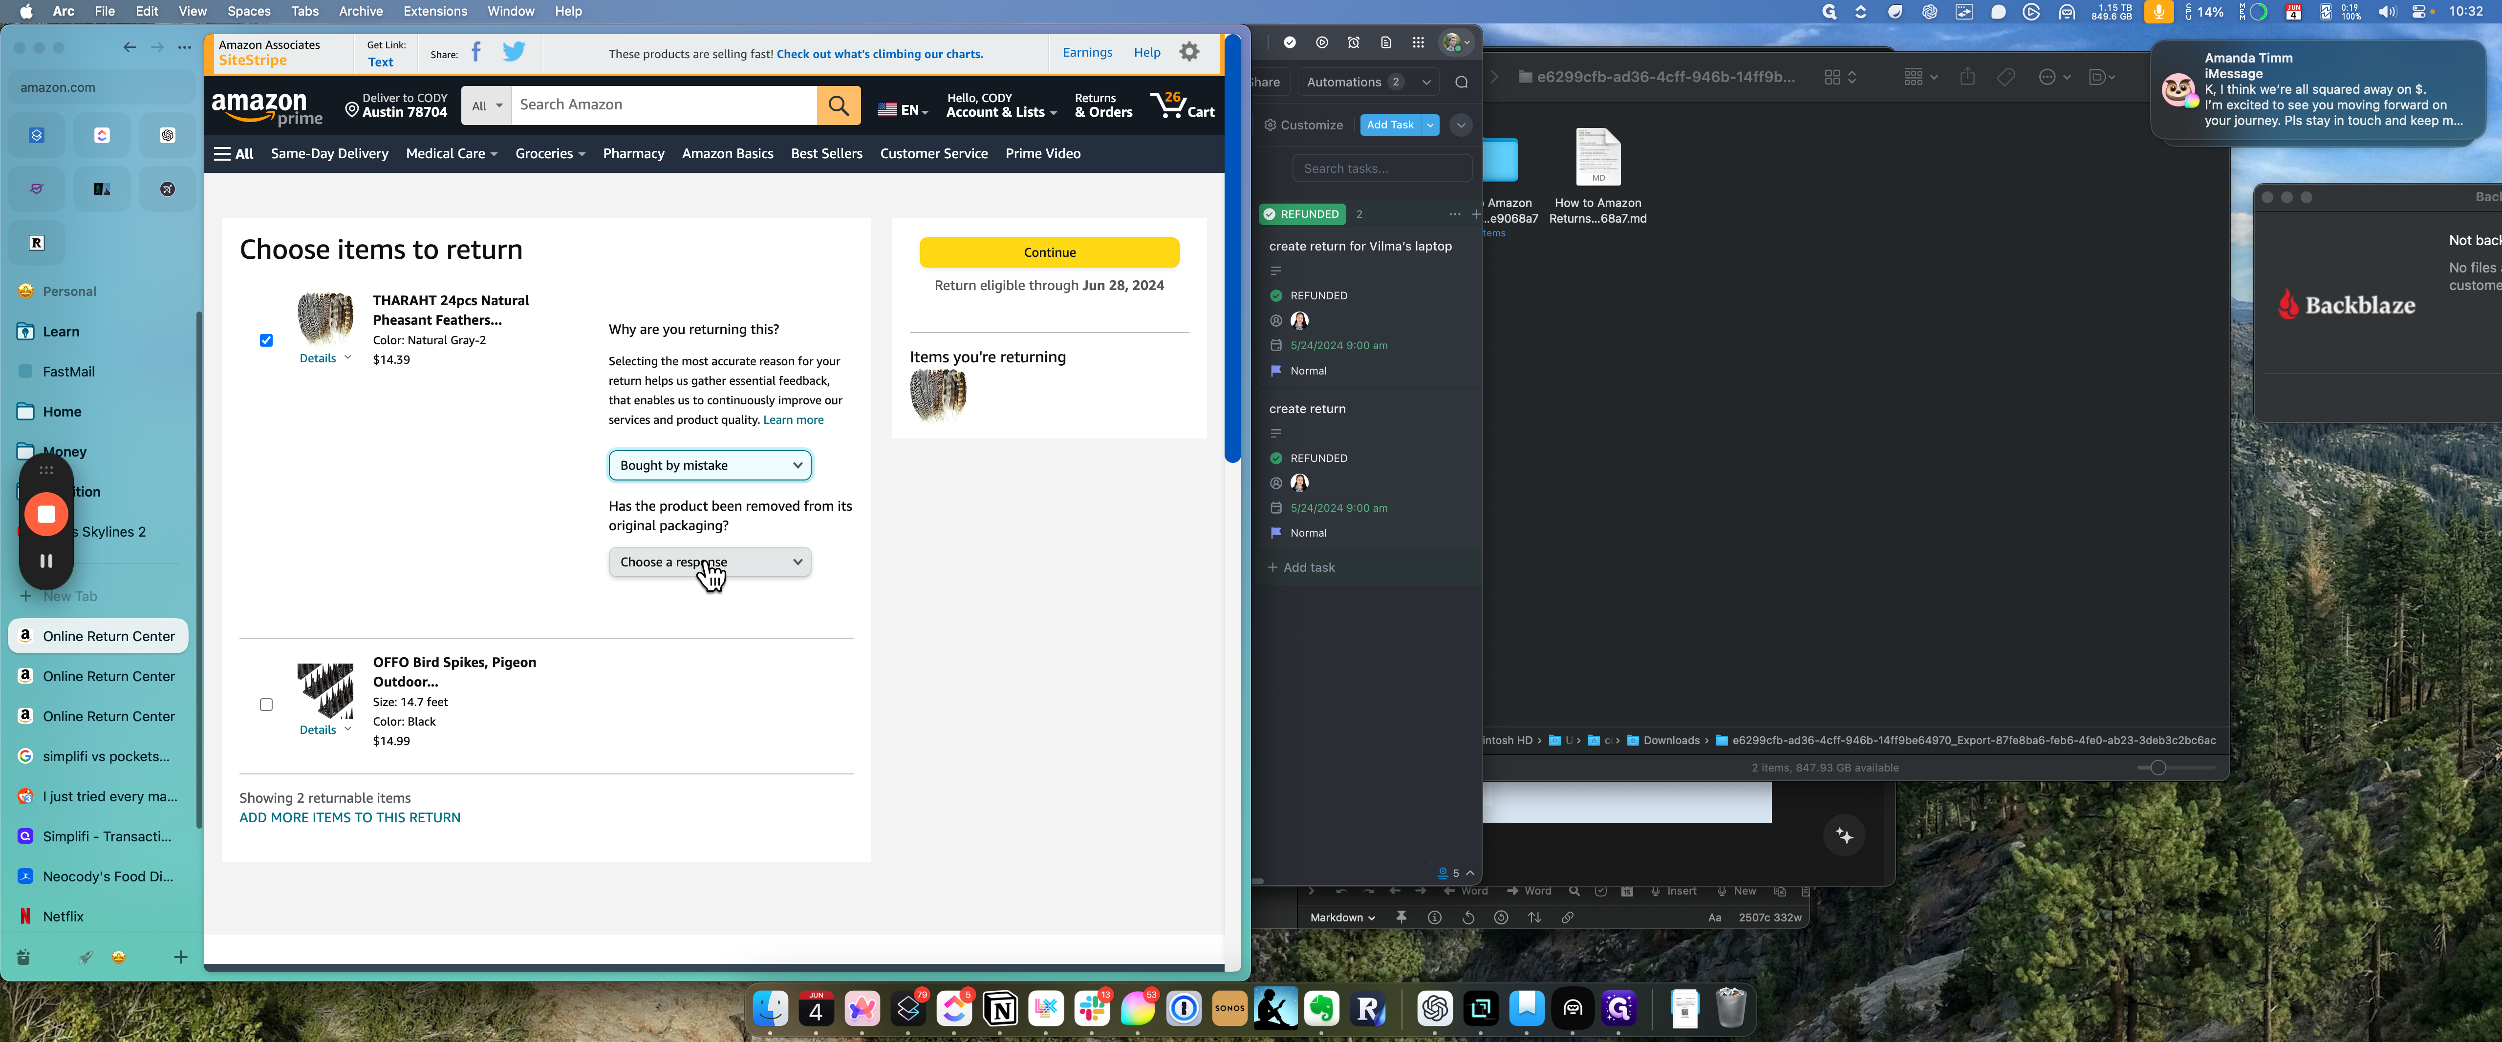Open Slack from the Dock
This screenshot has width=2502, height=1042.
(x=1092, y=1009)
